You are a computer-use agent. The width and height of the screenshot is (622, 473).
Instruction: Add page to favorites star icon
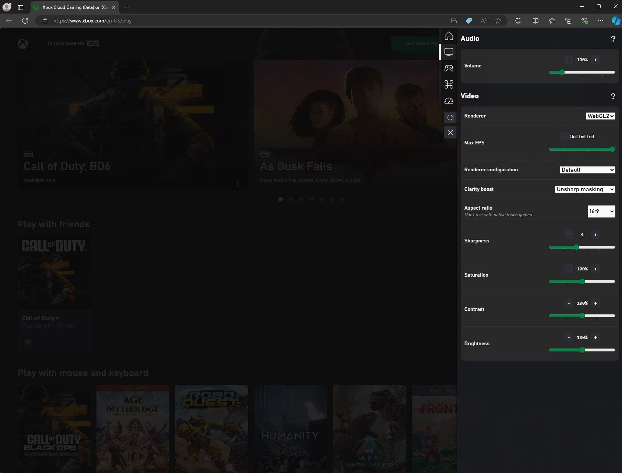pos(498,21)
